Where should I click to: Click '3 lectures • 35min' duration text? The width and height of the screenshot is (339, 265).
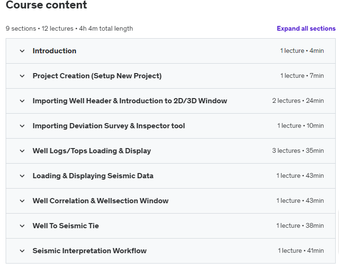298,150
